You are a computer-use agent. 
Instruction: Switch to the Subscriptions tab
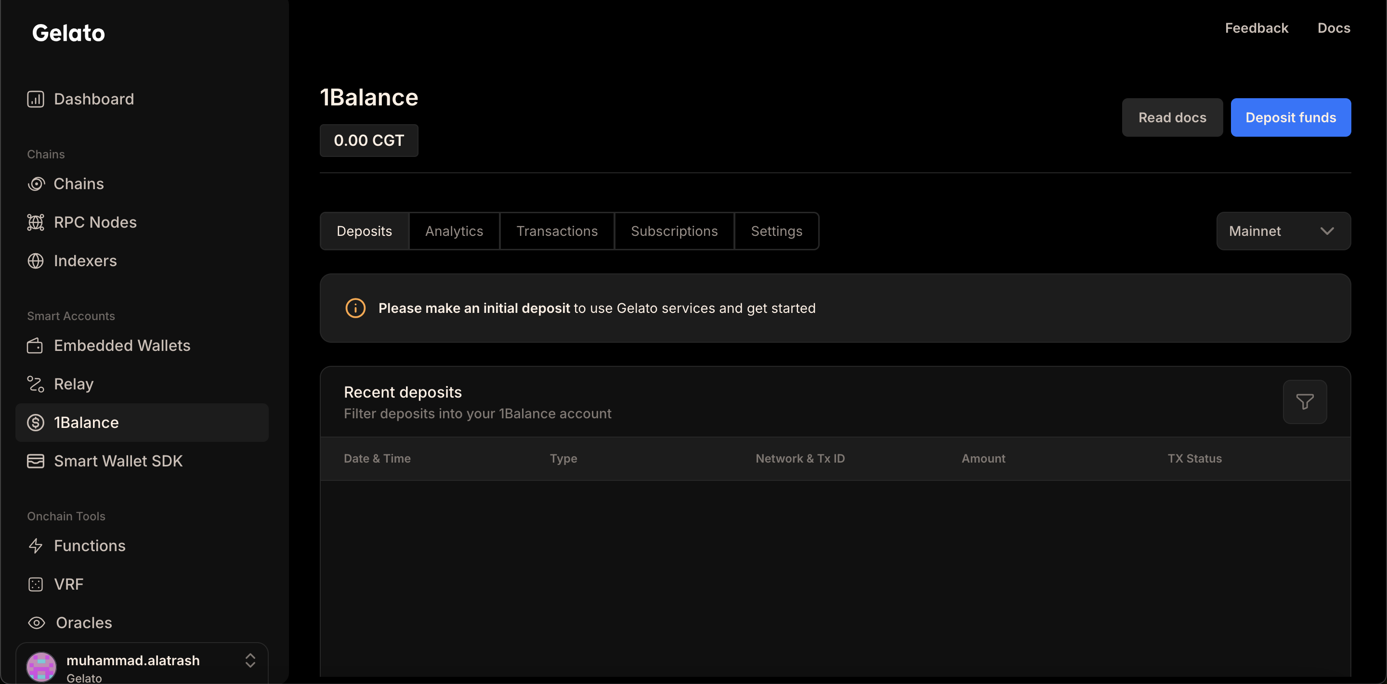click(x=674, y=231)
